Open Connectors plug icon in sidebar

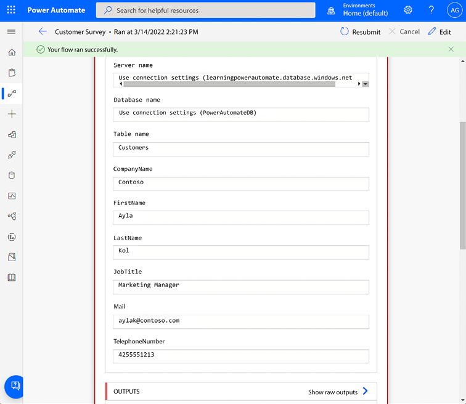[x=12, y=155]
